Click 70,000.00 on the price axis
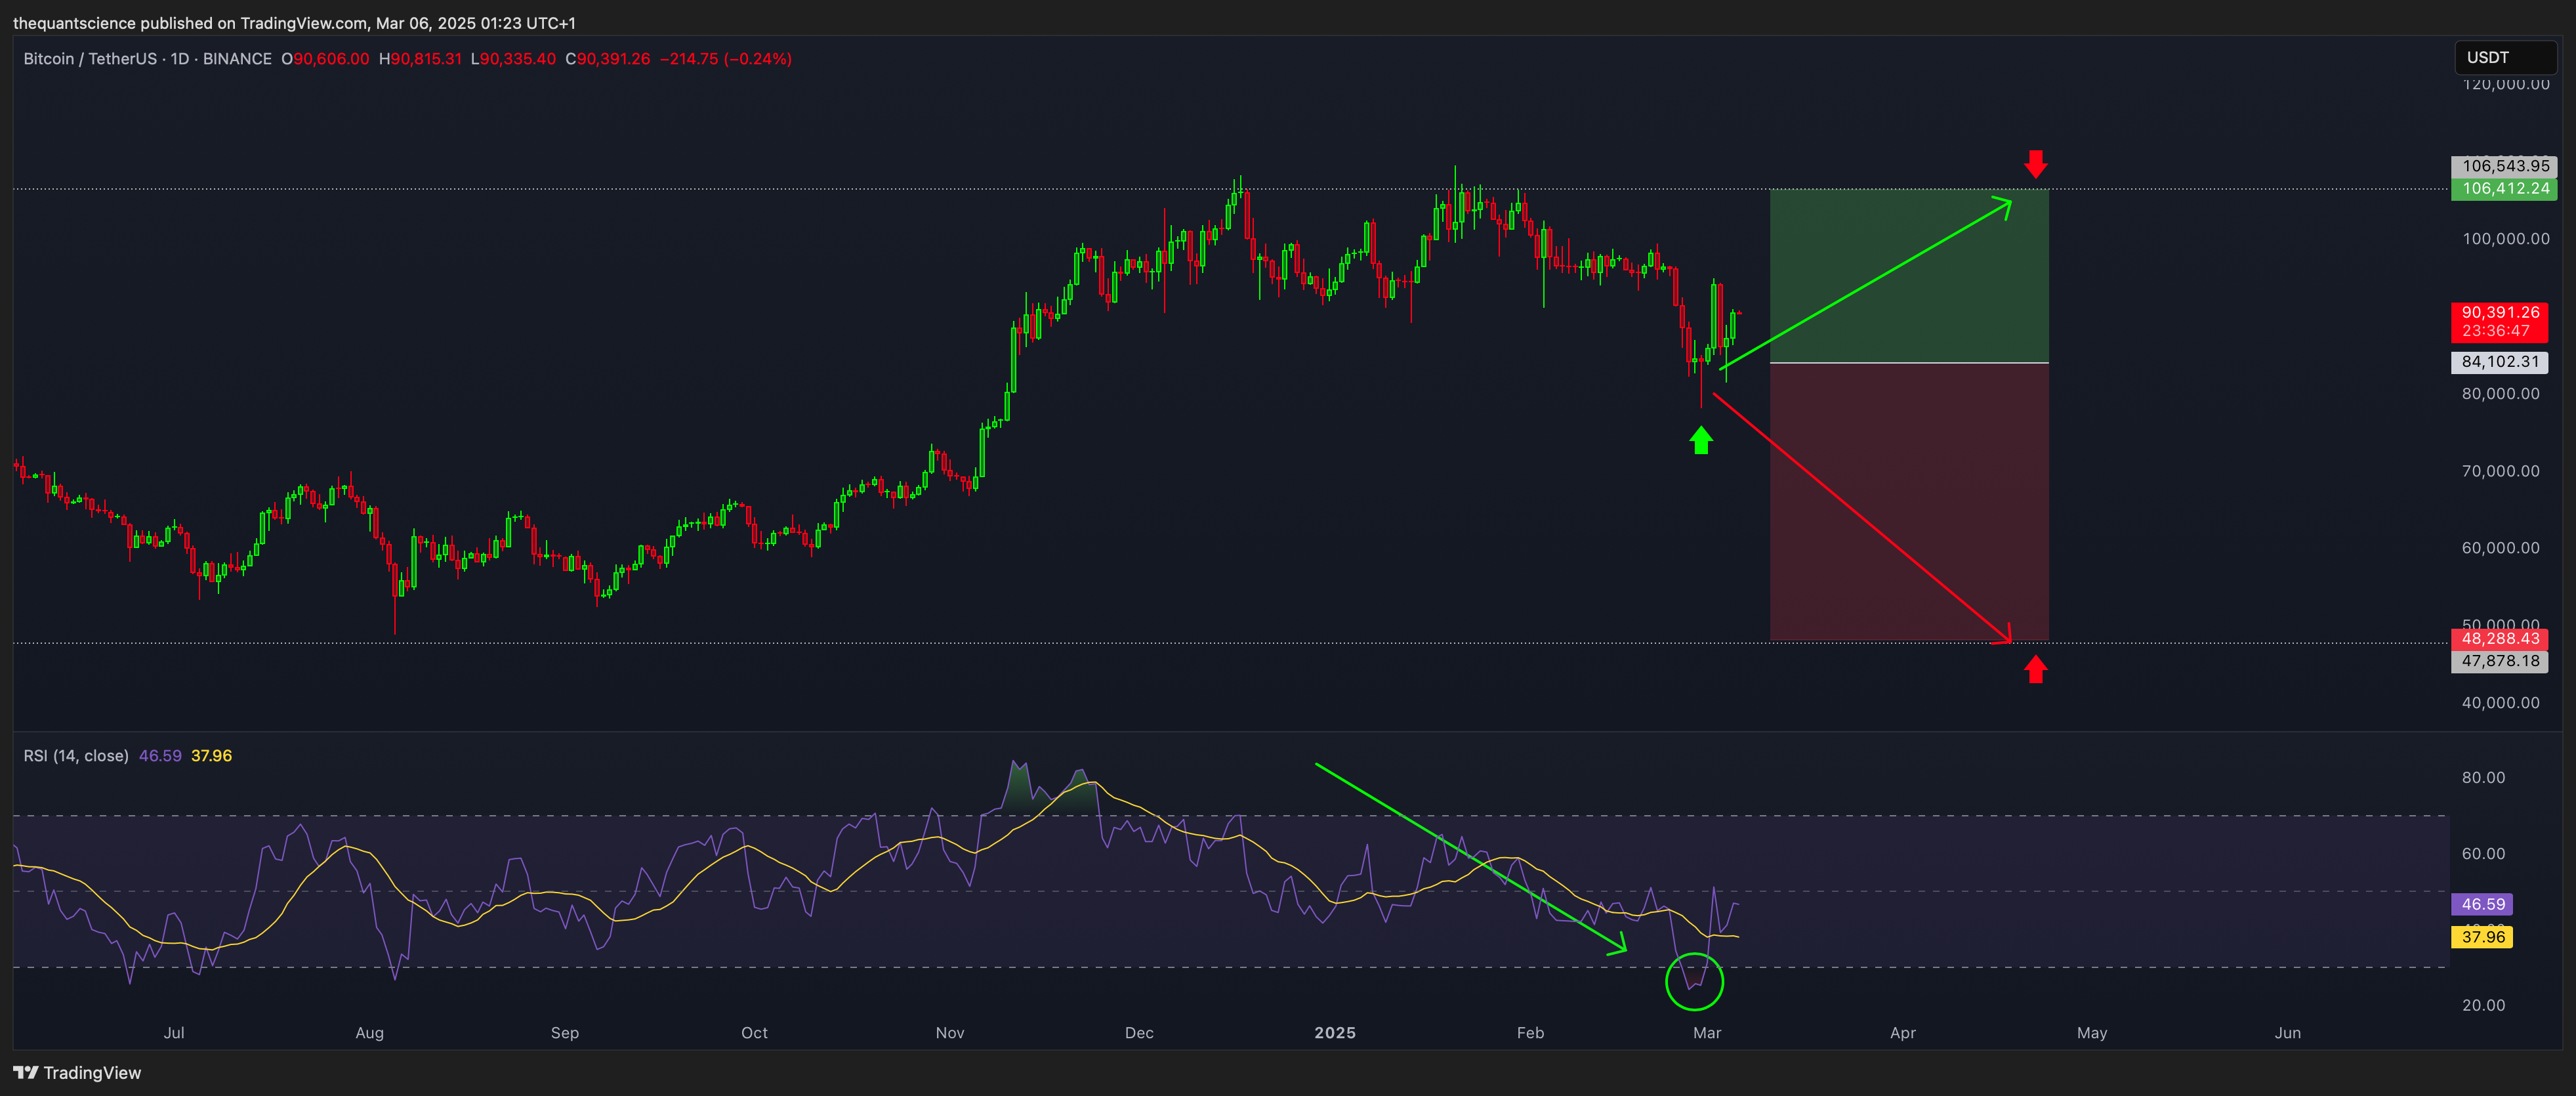Viewport: 2576px width, 1096px height. 2500,471
